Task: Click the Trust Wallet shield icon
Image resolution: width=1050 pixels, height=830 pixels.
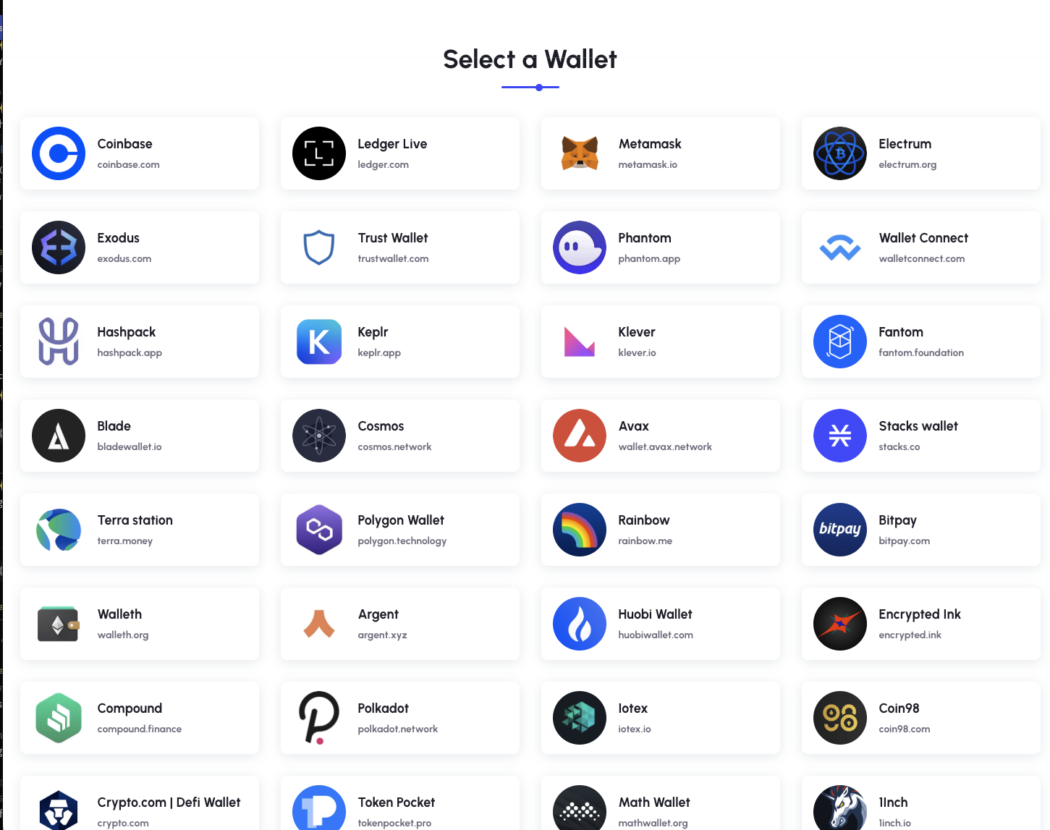Action: point(319,247)
